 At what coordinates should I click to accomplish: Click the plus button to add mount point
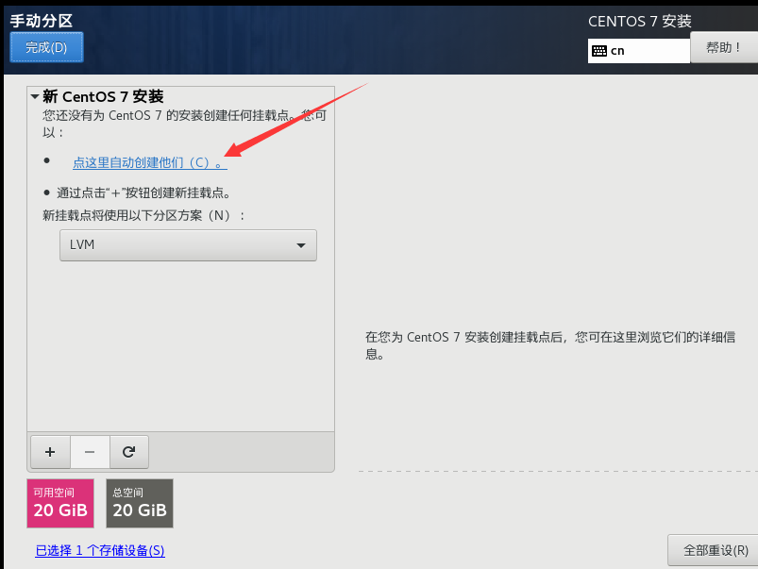[50, 452]
